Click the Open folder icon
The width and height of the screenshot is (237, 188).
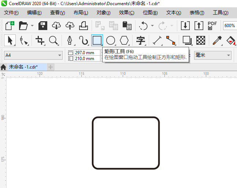23,26
